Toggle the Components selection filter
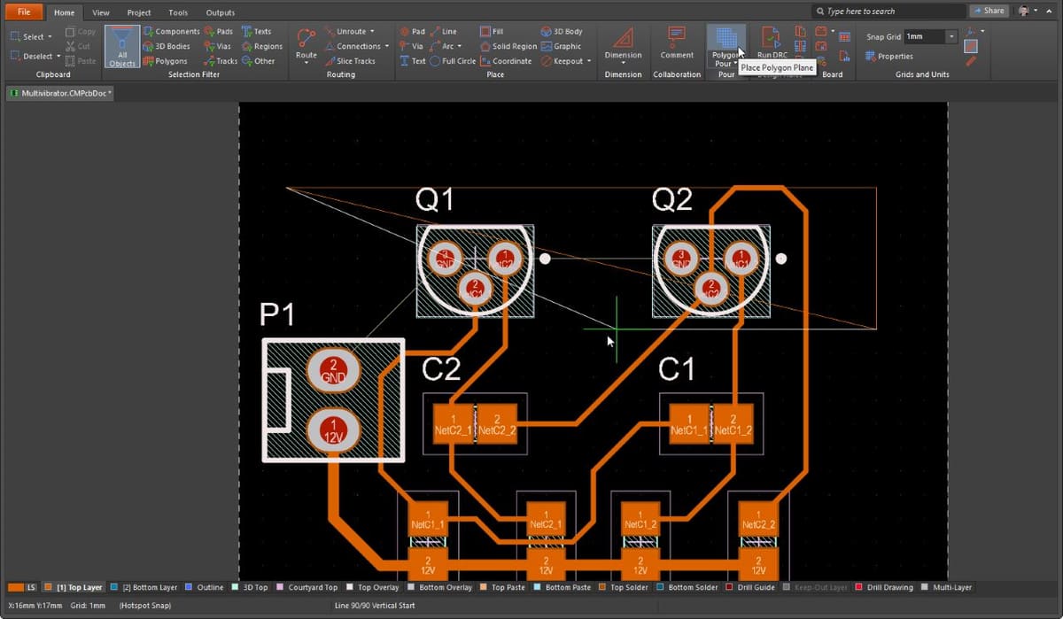 (171, 31)
